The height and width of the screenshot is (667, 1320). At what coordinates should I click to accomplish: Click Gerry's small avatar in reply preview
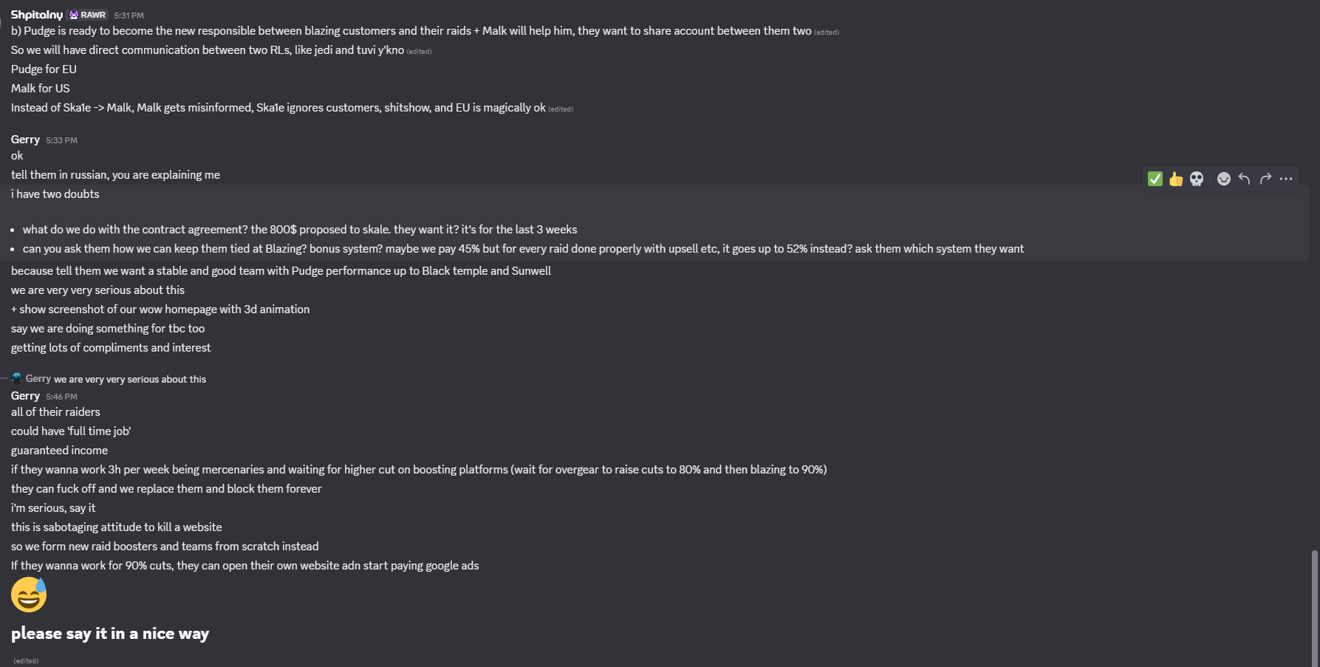tap(16, 378)
